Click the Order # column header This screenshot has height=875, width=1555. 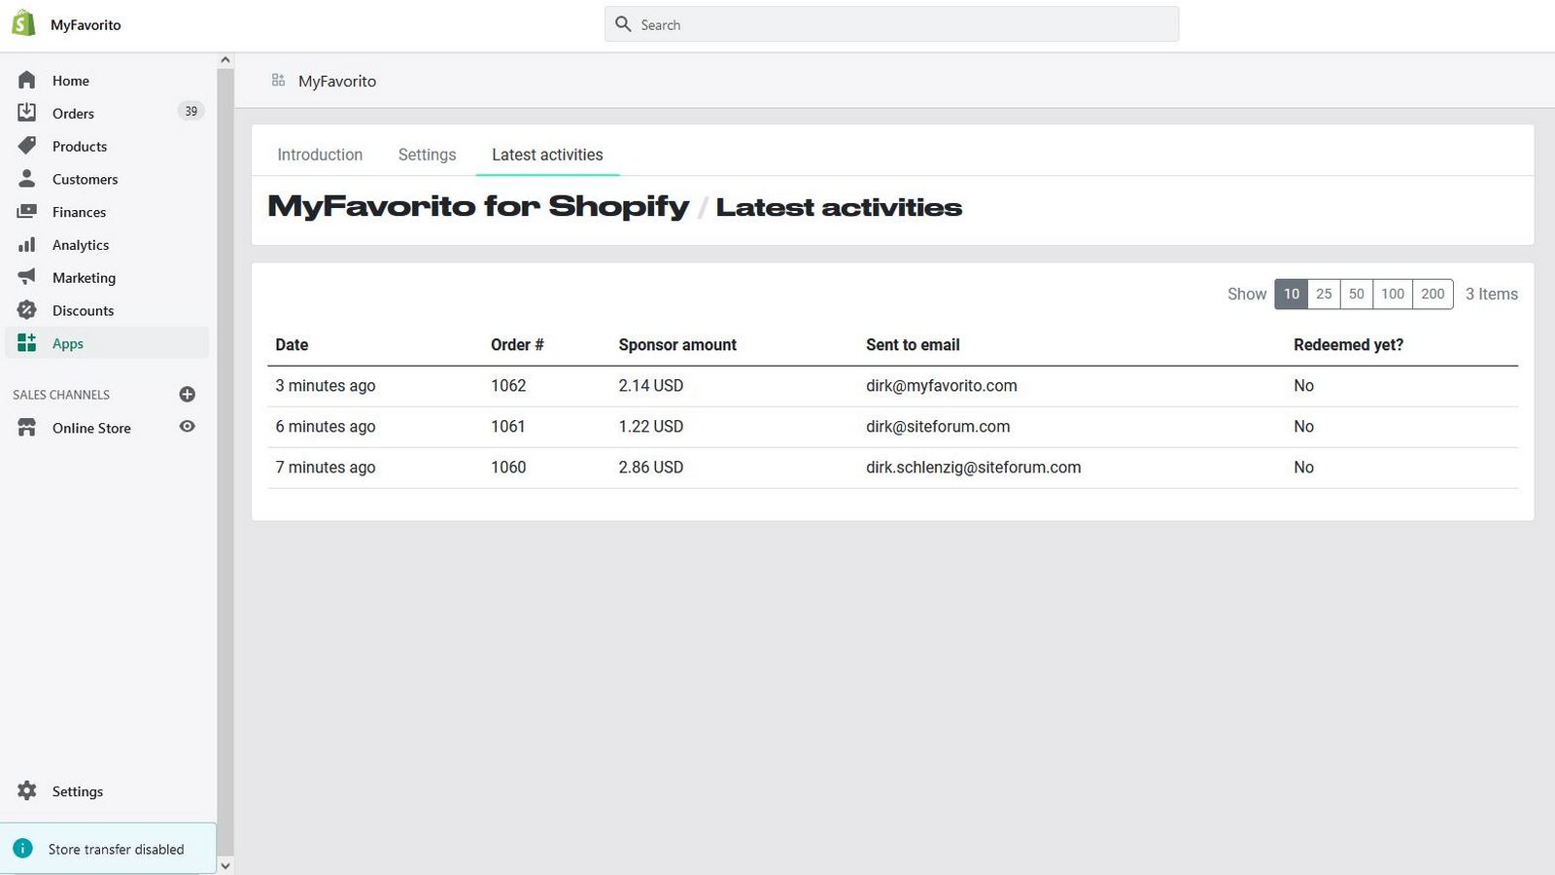click(x=517, y=344)
